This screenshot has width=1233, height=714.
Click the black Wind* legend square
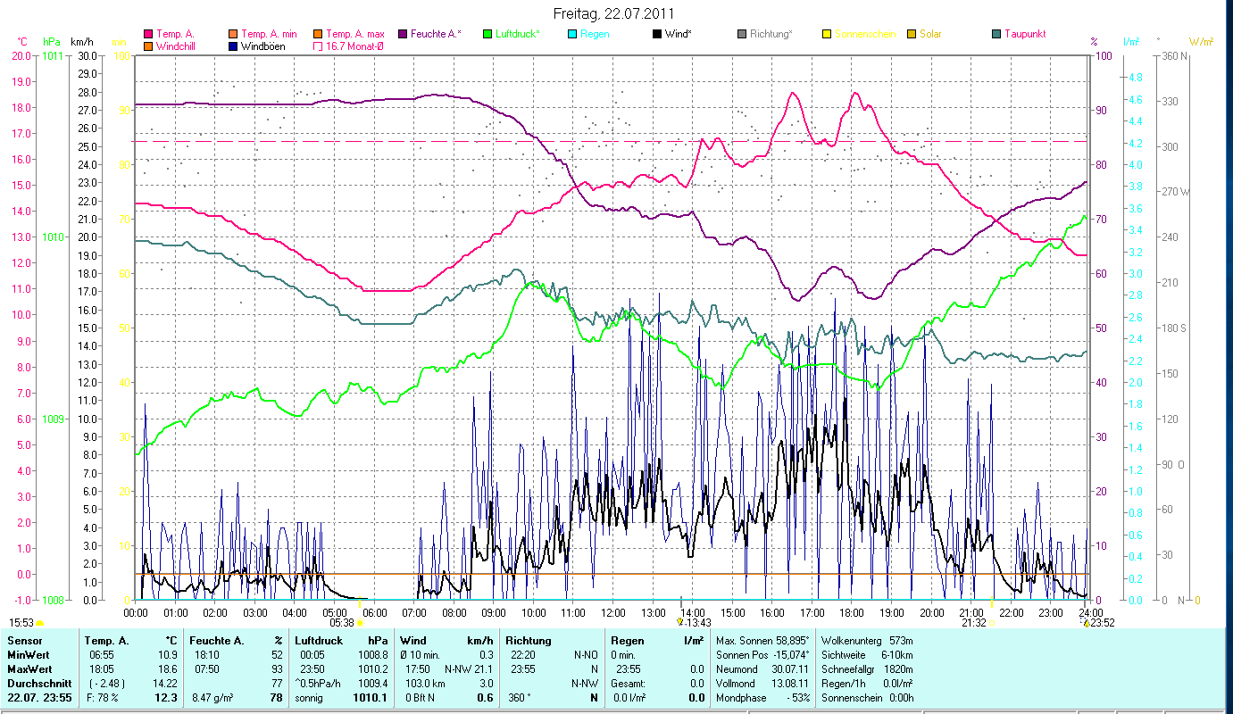tap(657, 34)
